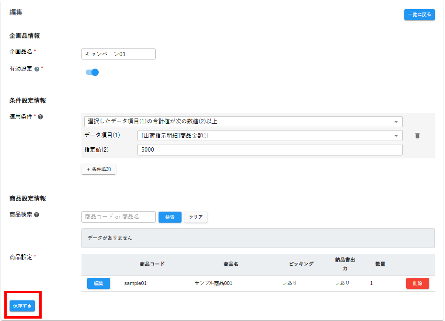
Task: Focus the 指定値(2) input showing 5000
Action: point(270,150)
